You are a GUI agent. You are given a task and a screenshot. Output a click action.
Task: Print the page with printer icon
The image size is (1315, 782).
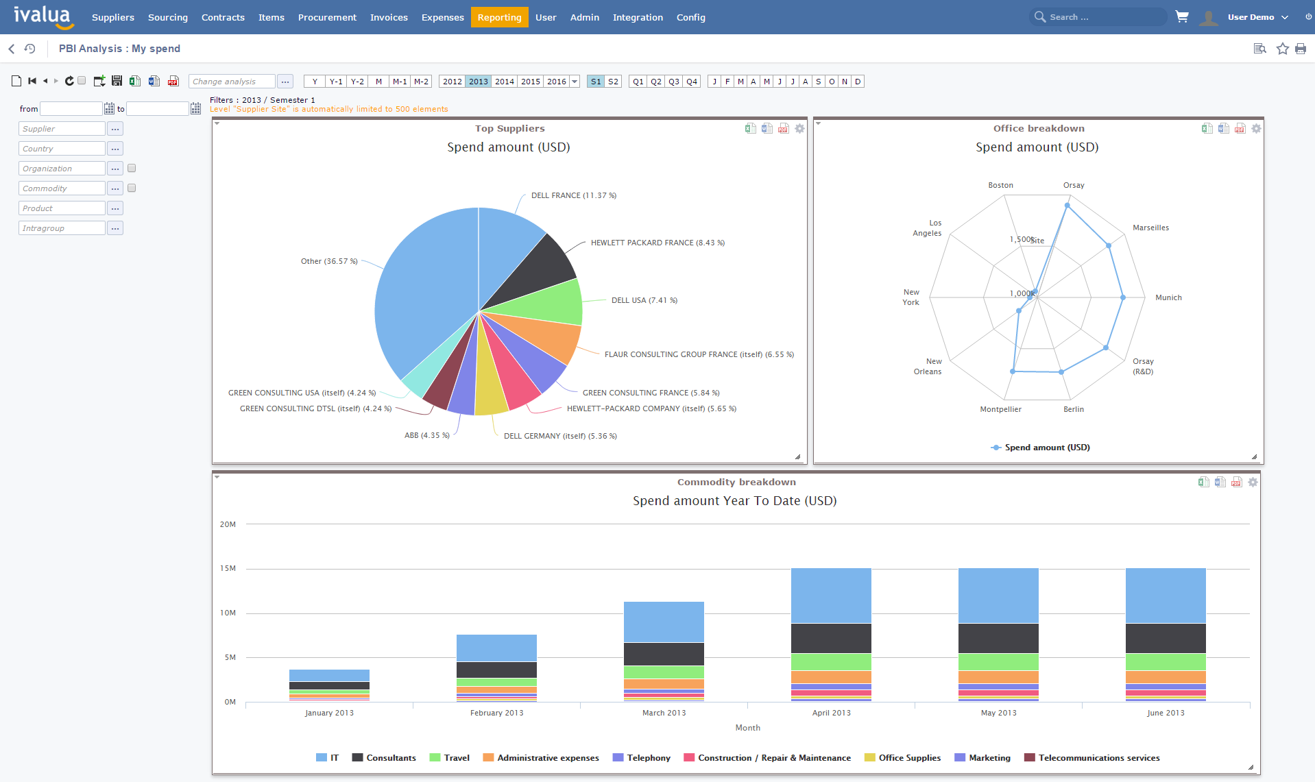point(1301,49)
